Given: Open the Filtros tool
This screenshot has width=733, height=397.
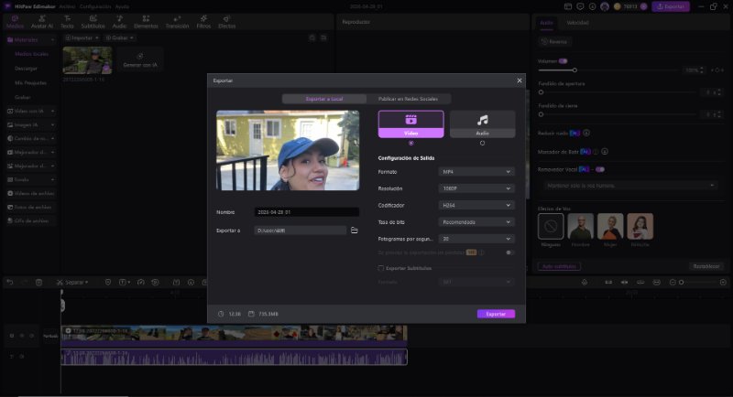Looking at the screenshot, I should 203,22.
